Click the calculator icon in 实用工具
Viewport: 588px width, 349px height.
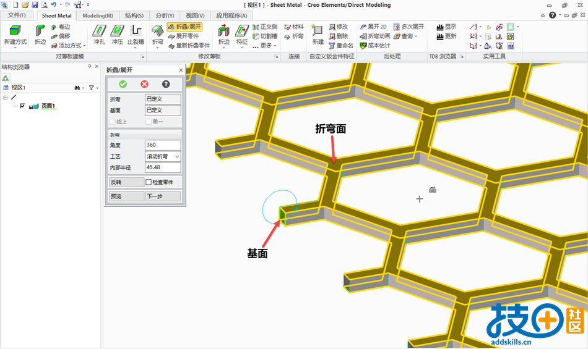tap(511, 46)
